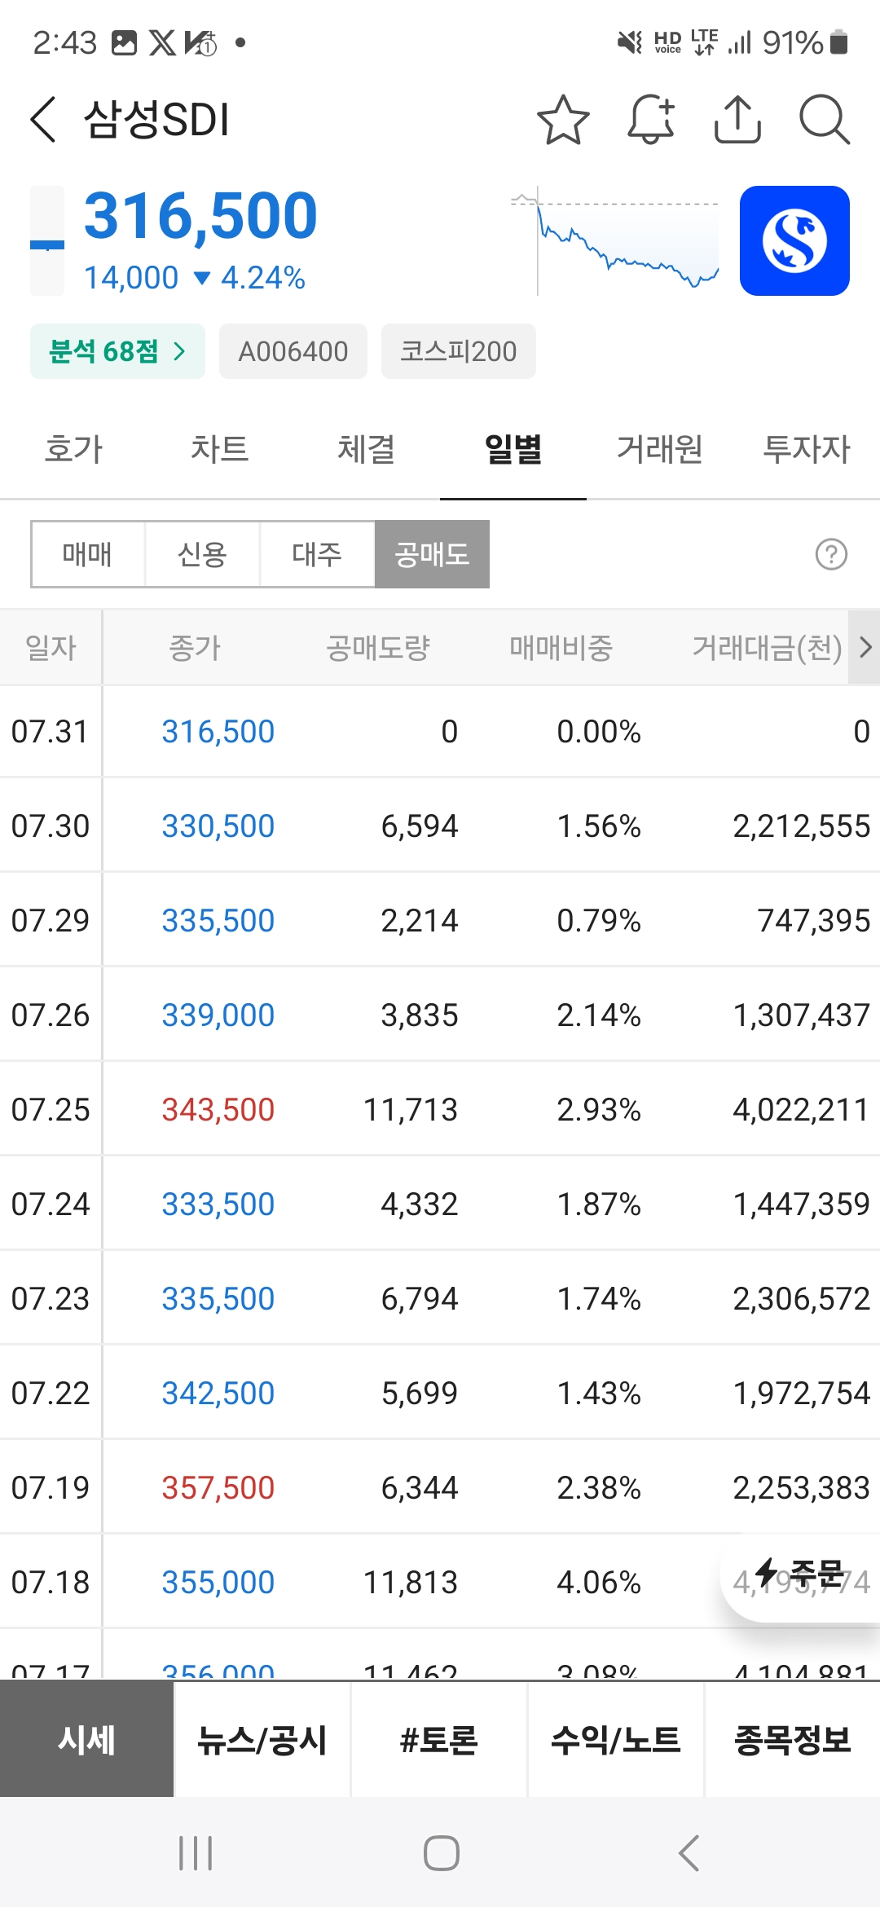
Task: Tap the muted sound status icon
Action: [x=630, y=42]
